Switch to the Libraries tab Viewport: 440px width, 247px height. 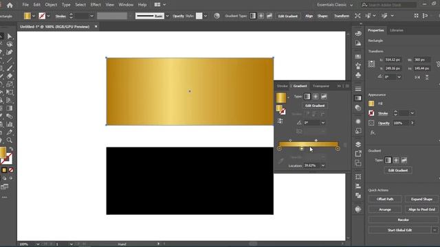pyautogui.click(x=397, y=30)
